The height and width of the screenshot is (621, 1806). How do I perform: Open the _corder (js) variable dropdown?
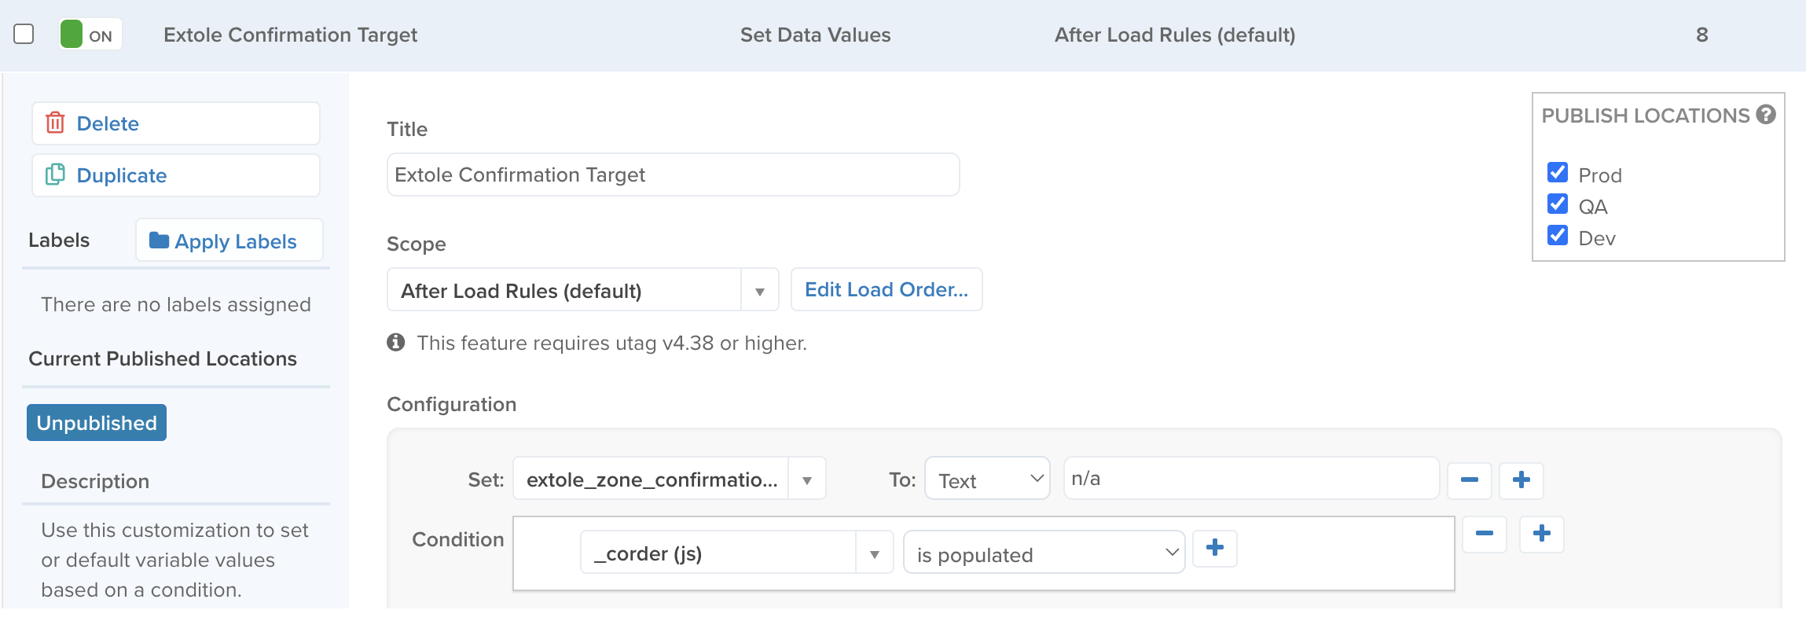tap(736, 553)
